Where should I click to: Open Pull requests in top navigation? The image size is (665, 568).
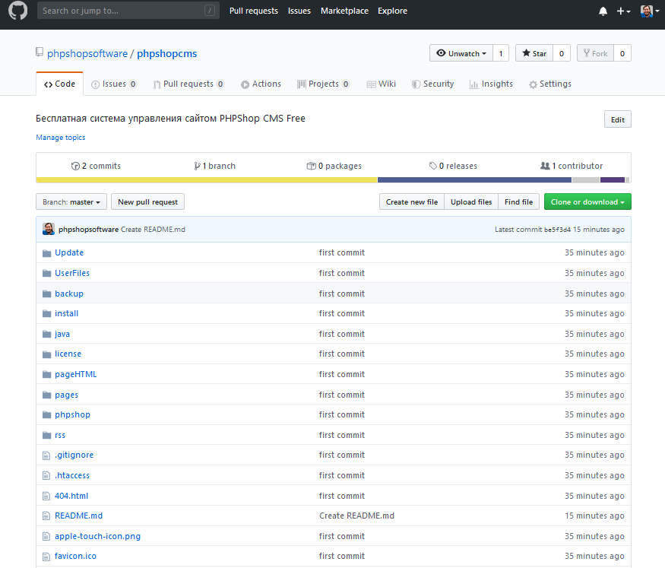point(254,11)
